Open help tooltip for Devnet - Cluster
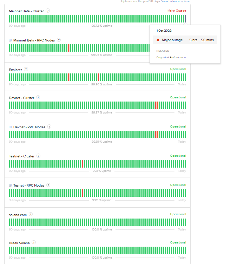 (38, 97)
